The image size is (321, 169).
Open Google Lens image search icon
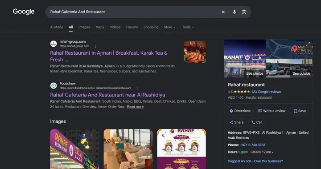pyautogui.click(x=244, y=12)
